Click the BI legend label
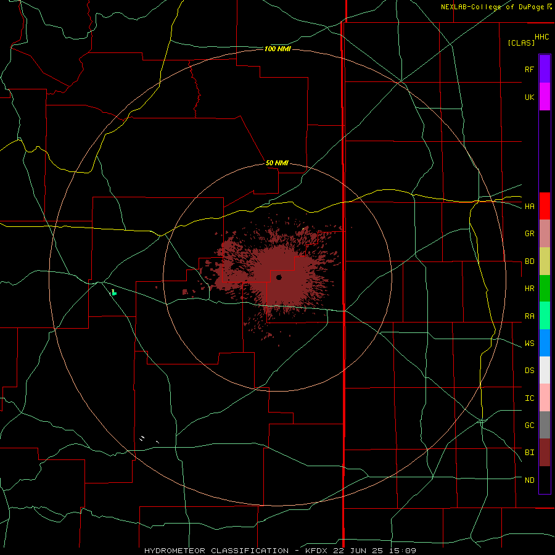Image resolution: width=555 pixels, height=555 pixels. [x=529, y=453]
